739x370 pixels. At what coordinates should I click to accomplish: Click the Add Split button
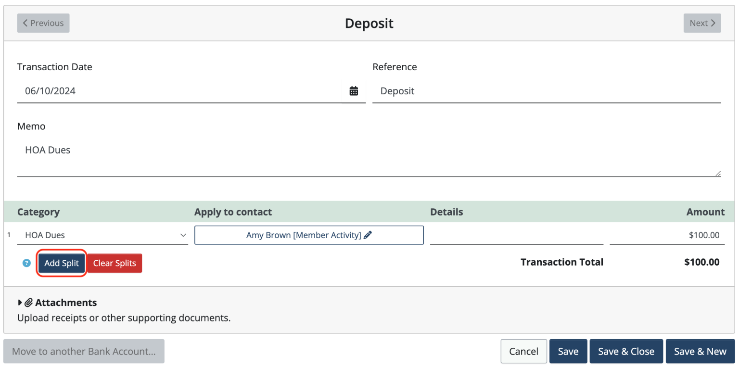coord(61,263)
